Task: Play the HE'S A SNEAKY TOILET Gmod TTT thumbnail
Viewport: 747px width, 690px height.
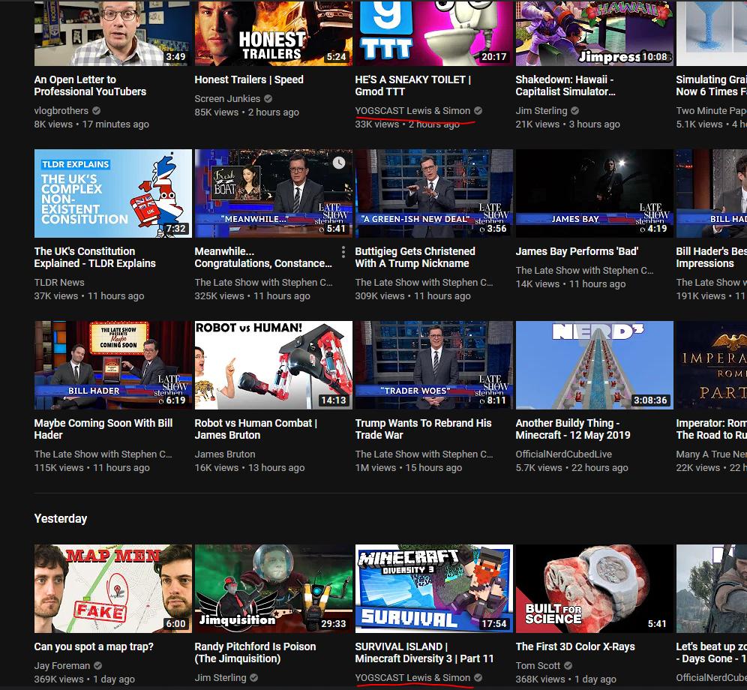Action: tap(434, 33)
